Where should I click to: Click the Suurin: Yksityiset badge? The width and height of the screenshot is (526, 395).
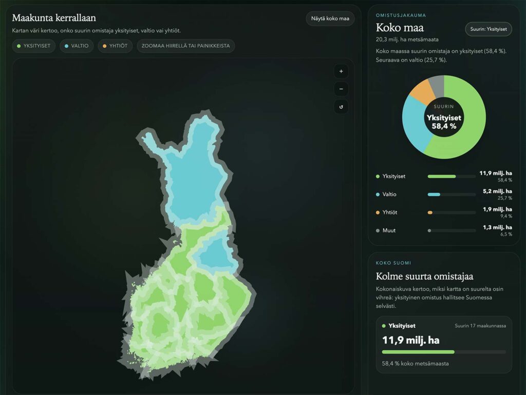point(489,29)
